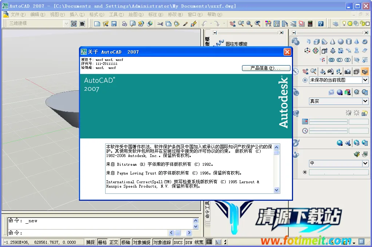
Task: Click the sun time-of-day slider track
Action: tap(328, 131)
